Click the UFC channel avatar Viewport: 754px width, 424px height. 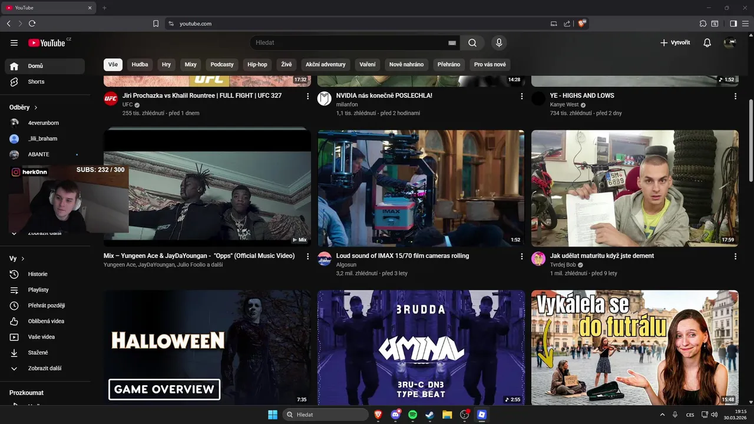[111, 98]
